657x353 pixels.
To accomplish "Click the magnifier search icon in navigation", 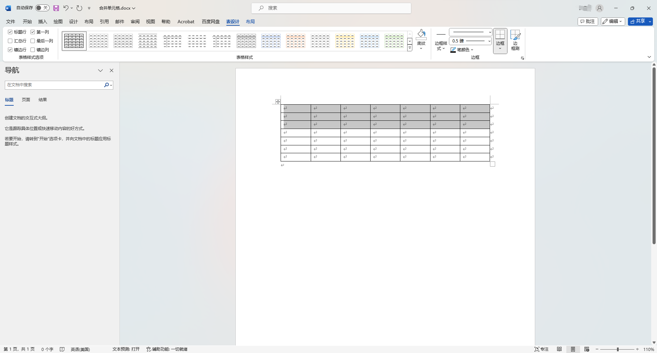I will pos(106,85).
